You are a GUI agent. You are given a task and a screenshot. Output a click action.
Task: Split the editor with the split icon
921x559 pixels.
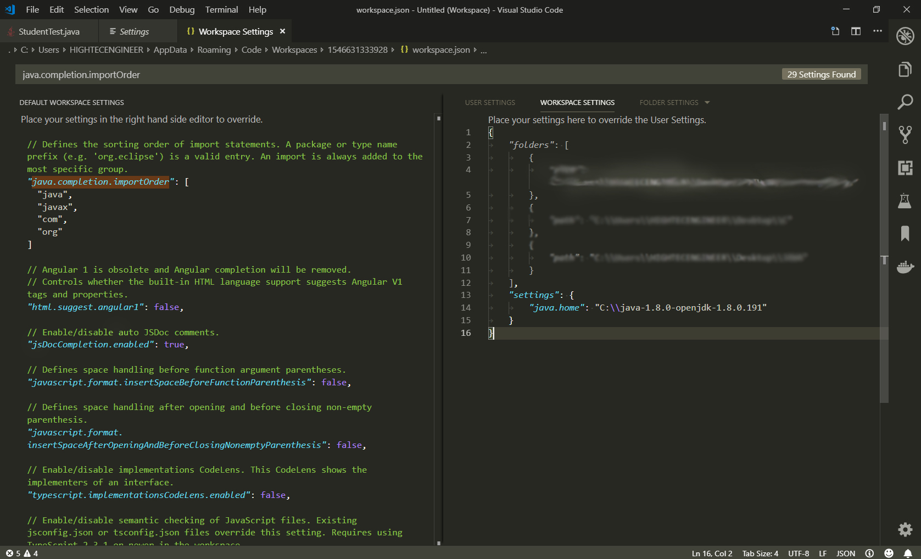[x=856, y=31]
